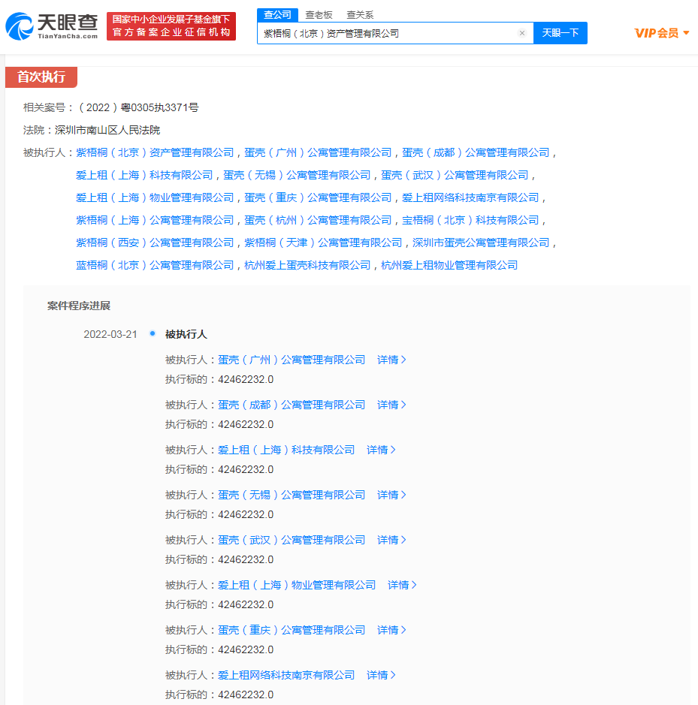
Task: Open 紫梧桐（北京）资产管理有限公司 link in 被执行人 list
Action: [x=155, y=153]
